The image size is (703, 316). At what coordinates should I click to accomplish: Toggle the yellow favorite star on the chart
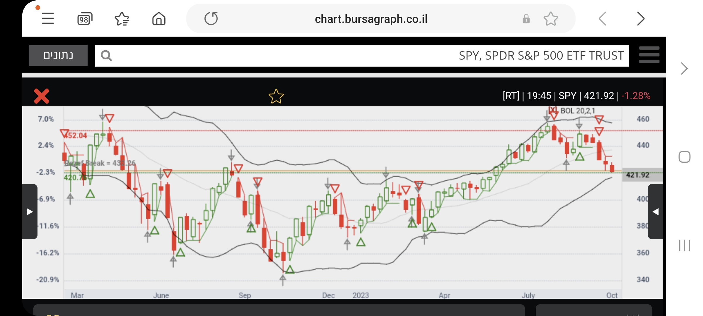pos(276,96)
